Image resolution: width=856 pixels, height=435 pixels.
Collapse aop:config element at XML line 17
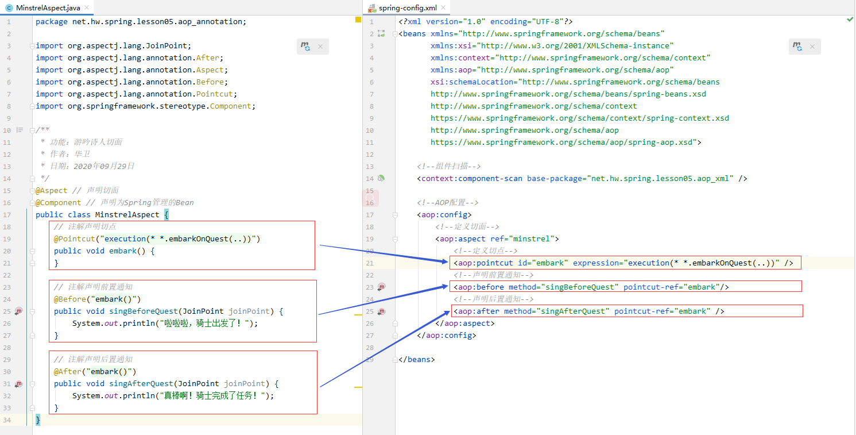(x=396, y=214)
